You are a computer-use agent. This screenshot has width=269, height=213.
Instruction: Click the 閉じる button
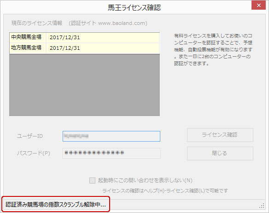(x=220, y=153)
